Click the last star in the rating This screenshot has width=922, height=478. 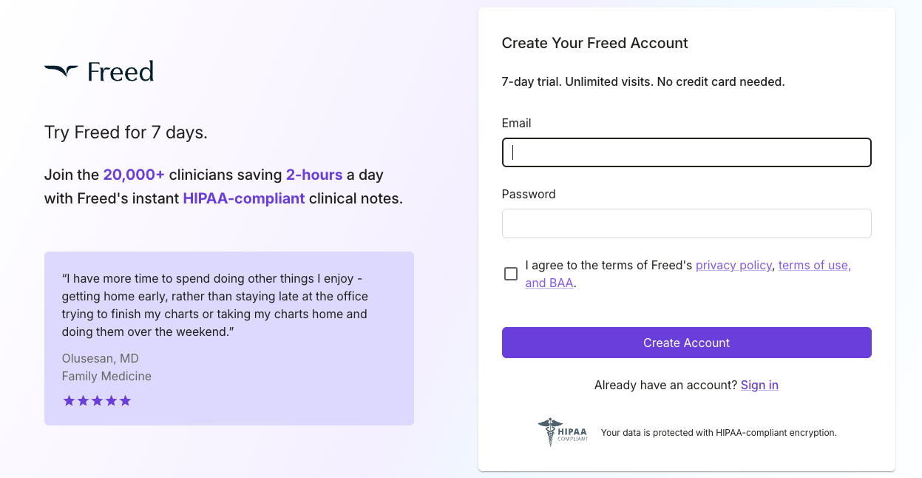[x=126, y=400]
